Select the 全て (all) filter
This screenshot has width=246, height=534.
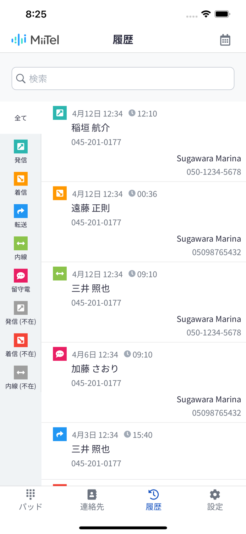(x=21, y=118)
